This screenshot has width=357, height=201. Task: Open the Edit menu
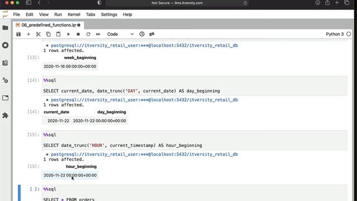(x=30, y=15)
